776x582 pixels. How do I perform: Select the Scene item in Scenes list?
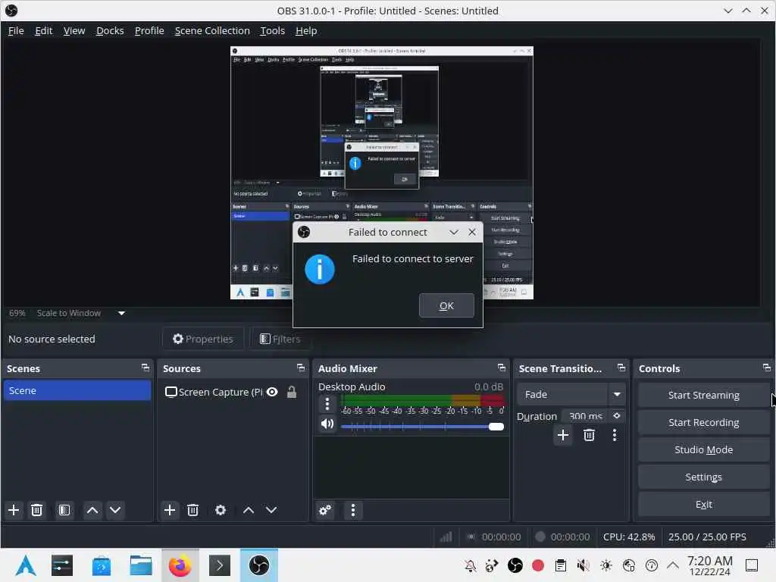tap(77, 390)
